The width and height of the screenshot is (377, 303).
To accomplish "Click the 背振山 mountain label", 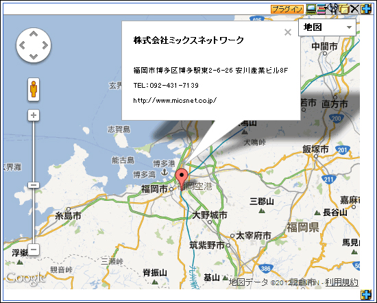I will click(x=155, y=273).
